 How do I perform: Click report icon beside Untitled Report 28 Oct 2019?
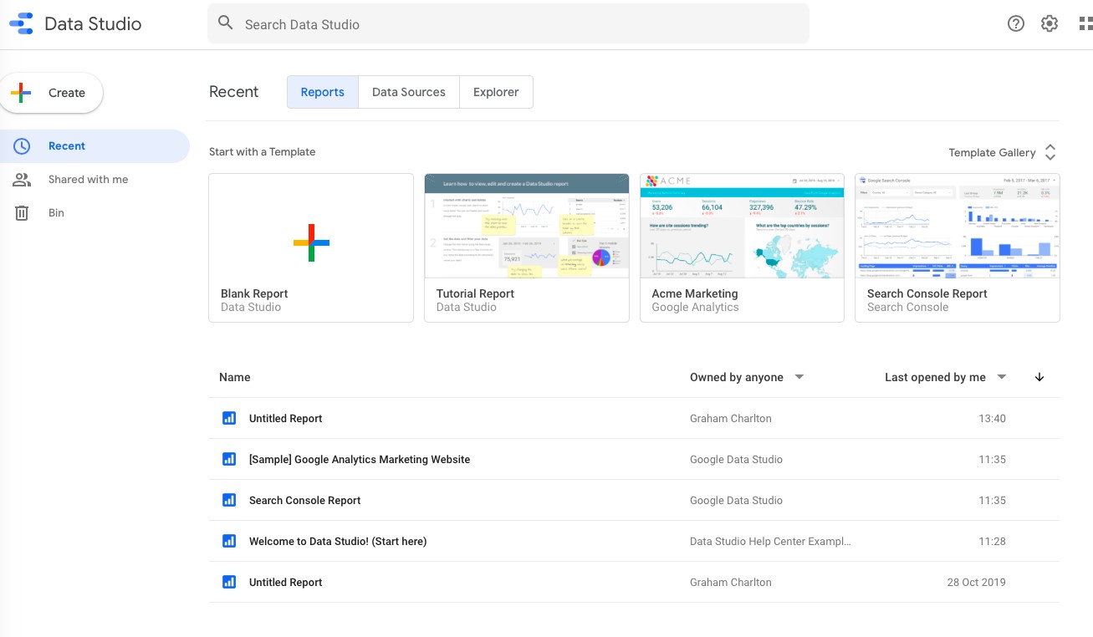(x=229, y=582)
